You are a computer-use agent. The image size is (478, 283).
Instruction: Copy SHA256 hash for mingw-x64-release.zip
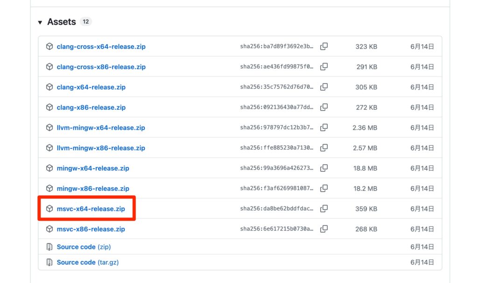tap(324, 168)
